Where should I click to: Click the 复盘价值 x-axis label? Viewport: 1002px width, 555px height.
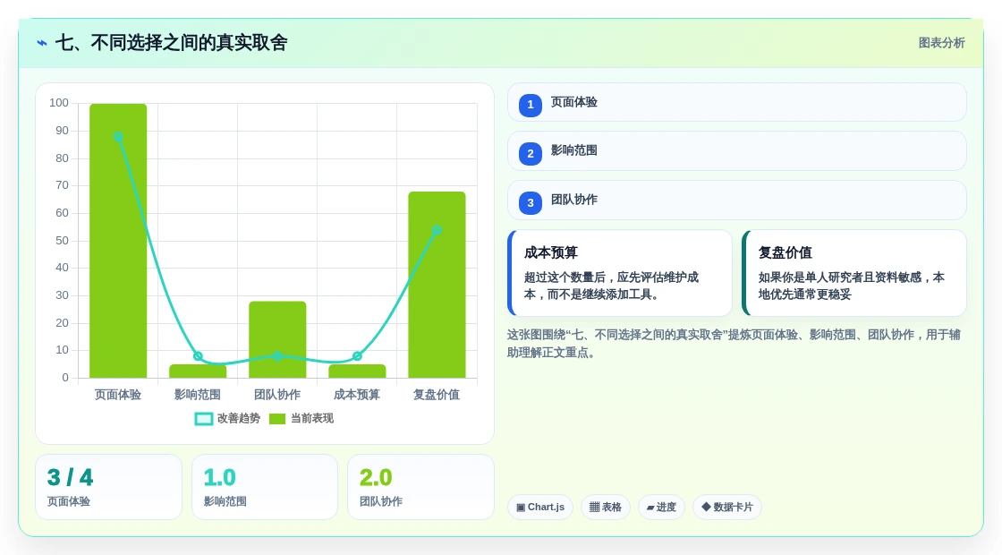437,395
